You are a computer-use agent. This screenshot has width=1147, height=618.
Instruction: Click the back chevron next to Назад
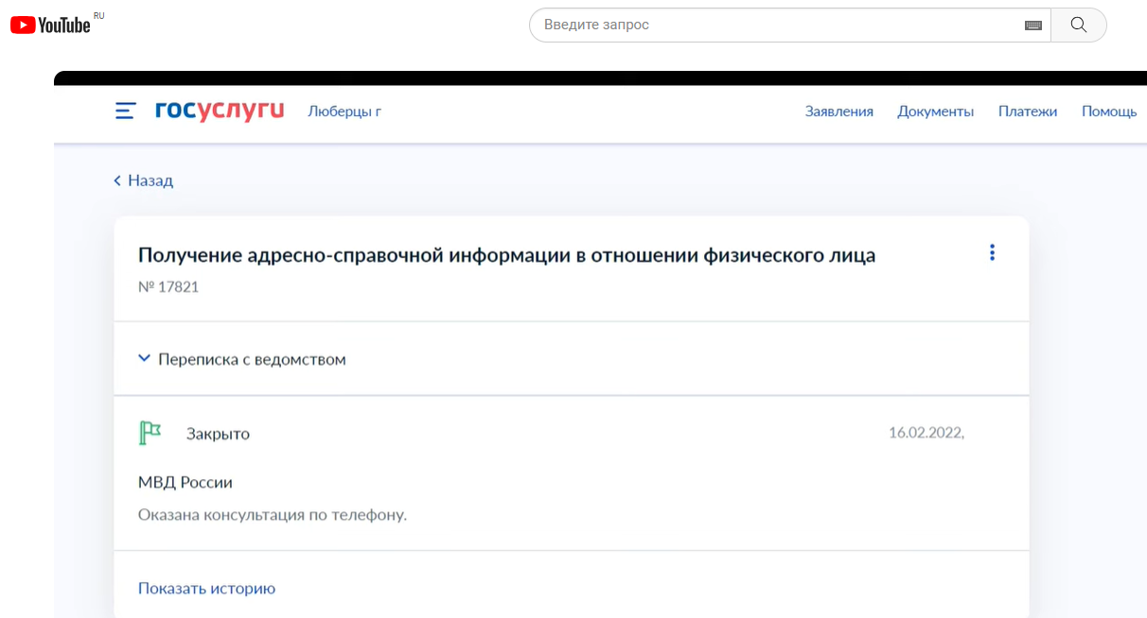pyautogui.click(x=117, y=180)
